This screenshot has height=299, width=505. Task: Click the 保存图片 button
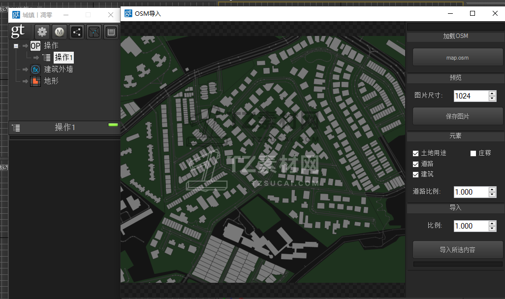point(457,116)
